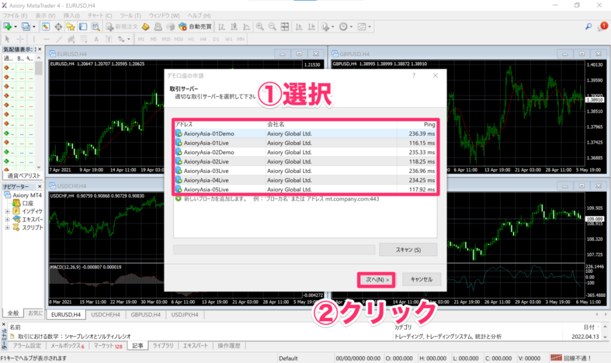Select the trendline drawing tool
The height and width of the screenshot is (363, 611).
click(59, 39)
